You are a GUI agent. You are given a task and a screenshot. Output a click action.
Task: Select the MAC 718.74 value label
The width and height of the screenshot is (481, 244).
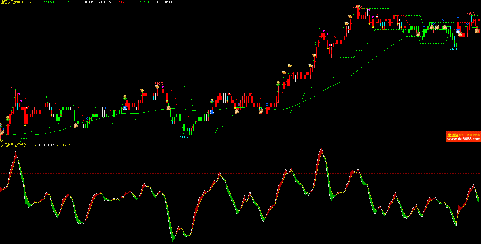(x=145, y=2)
